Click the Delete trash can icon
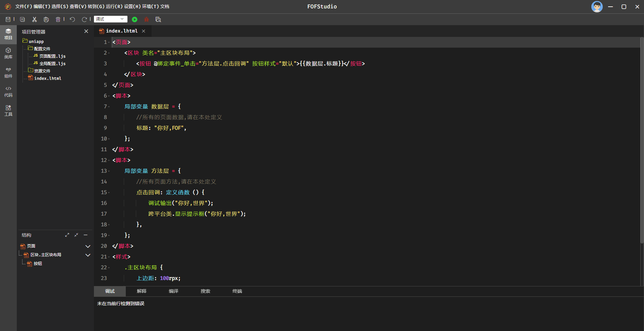This screenshot has height=331, width=644. (x=58, y=19)
